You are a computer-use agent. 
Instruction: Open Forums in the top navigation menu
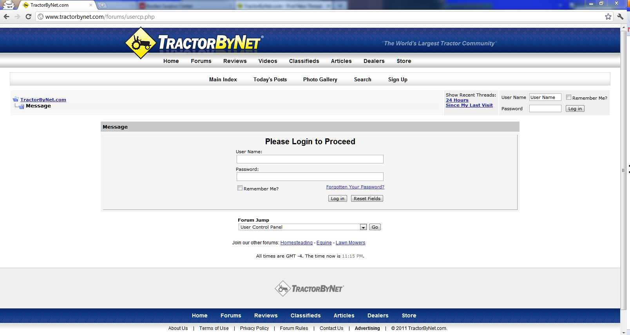(201, 61)
